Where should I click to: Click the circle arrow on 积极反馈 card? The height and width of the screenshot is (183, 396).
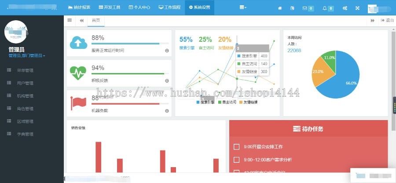(x=167, y=81)
